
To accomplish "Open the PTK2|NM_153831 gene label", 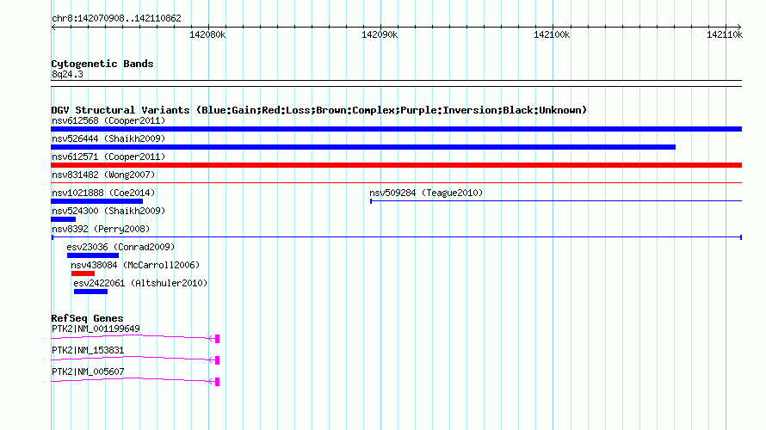I will 88,350.
